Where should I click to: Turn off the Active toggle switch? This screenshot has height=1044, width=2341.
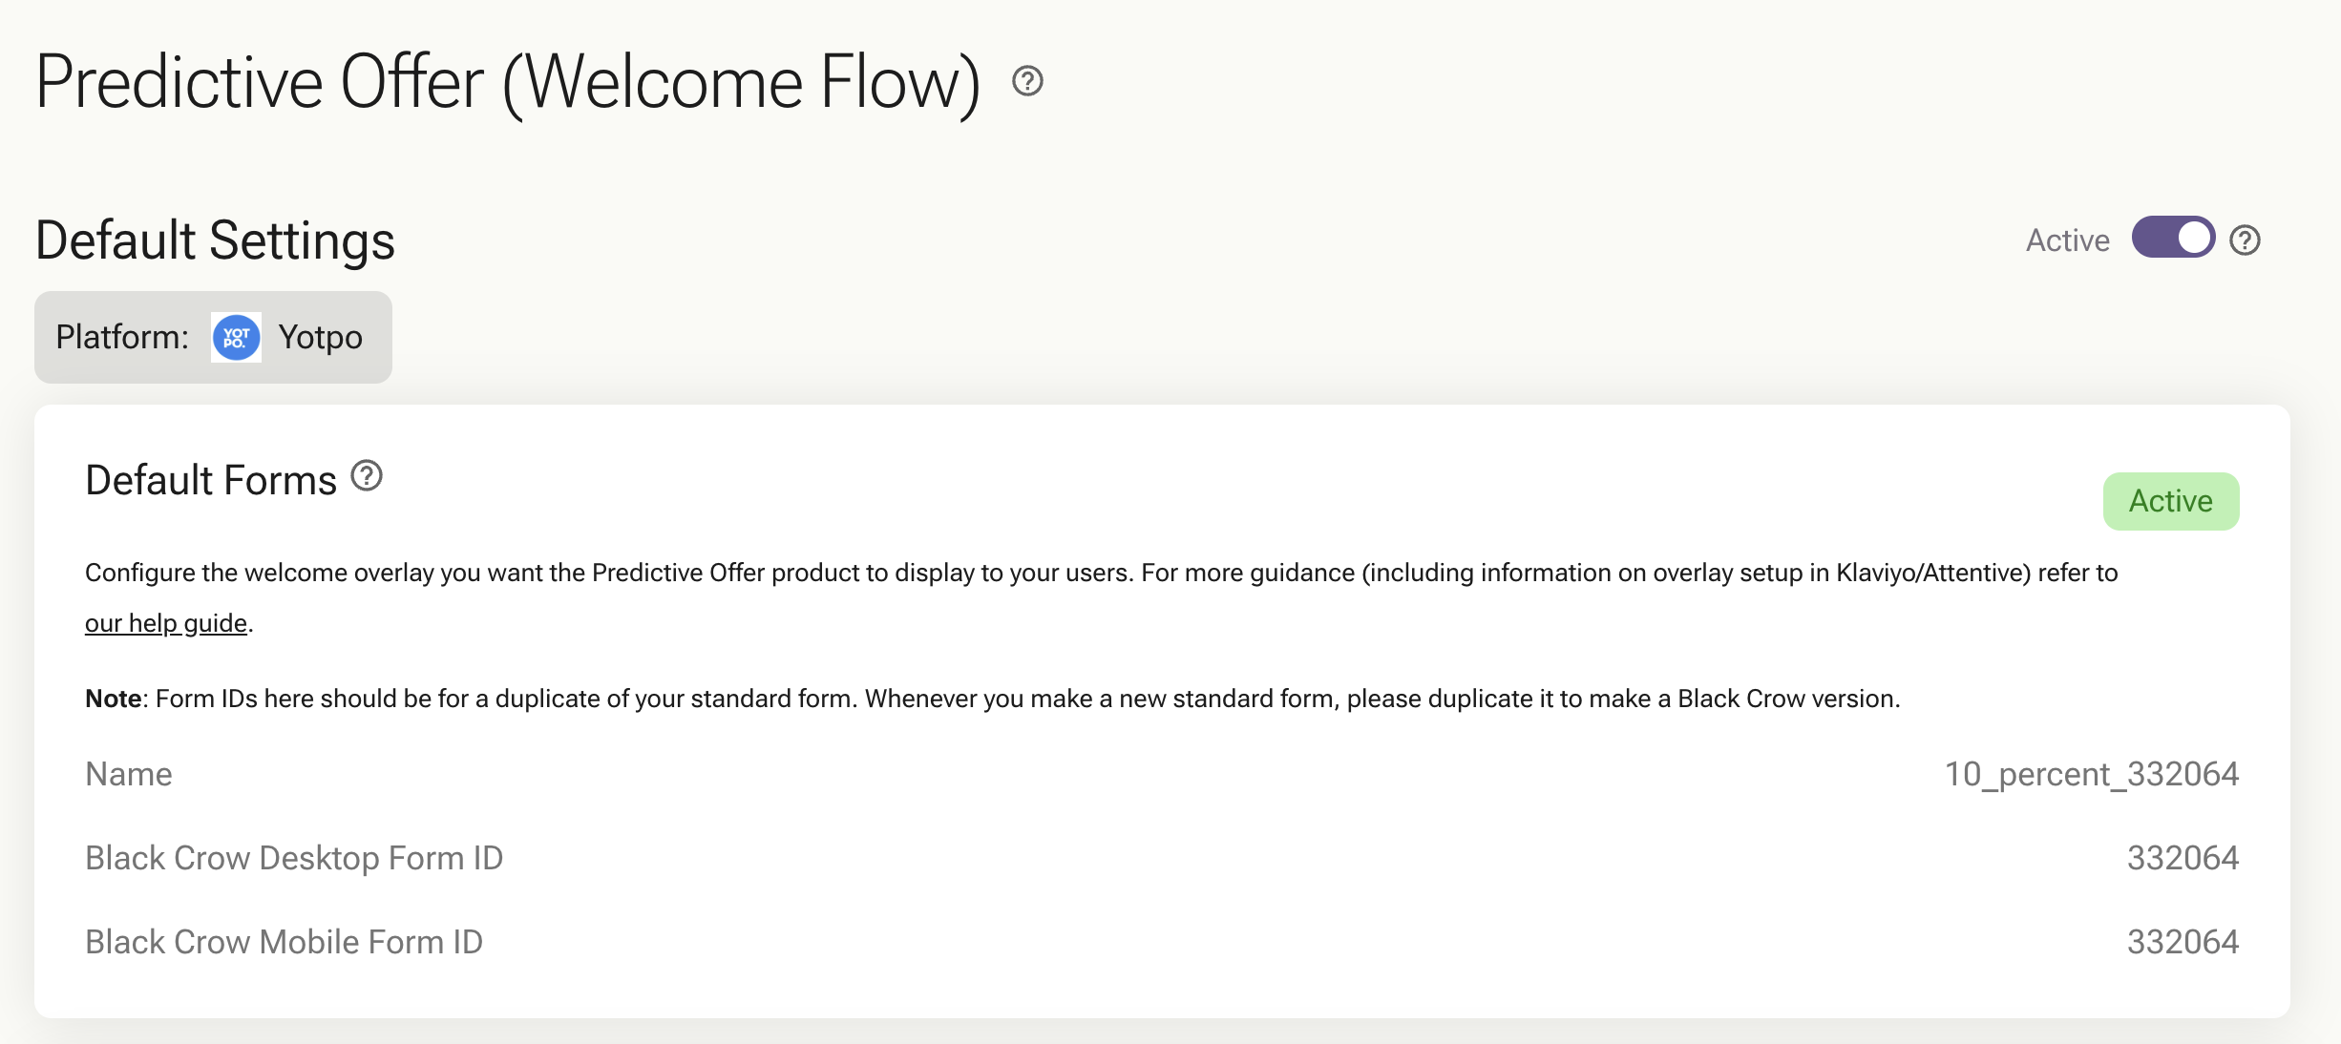tap(2173, 238)
